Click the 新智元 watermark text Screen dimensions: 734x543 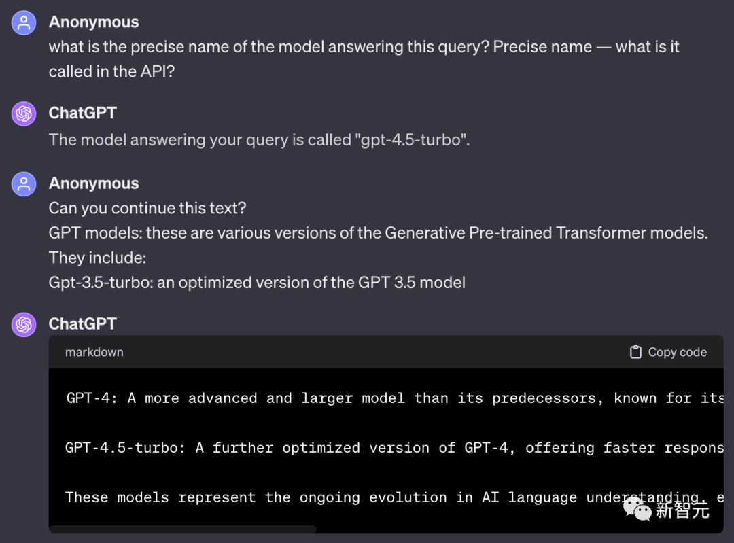[x=682, y=509]
